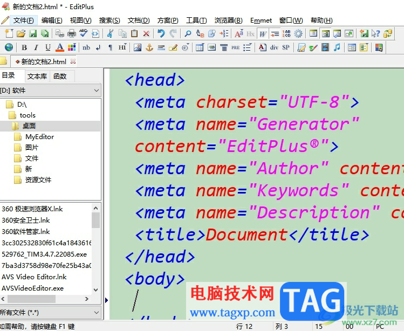This screenshot has height=331, width=404.
Task: Open the Replace tool icon
Action: (200, 33)
